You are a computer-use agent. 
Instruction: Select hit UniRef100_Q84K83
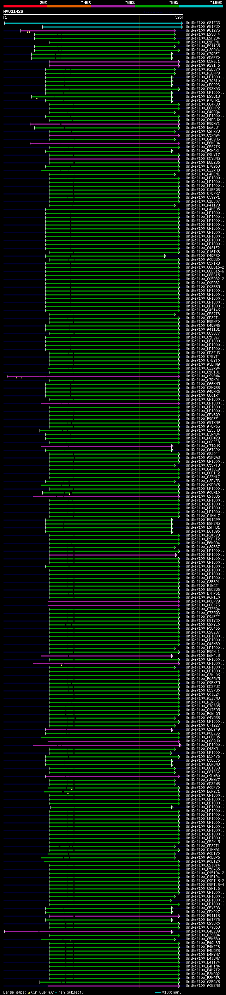tap(202, 104)
